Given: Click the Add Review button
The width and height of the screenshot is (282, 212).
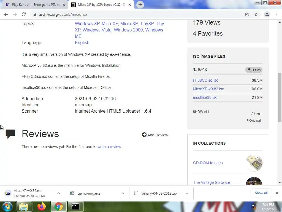Looking at the screenshot, I should (155, 135).
